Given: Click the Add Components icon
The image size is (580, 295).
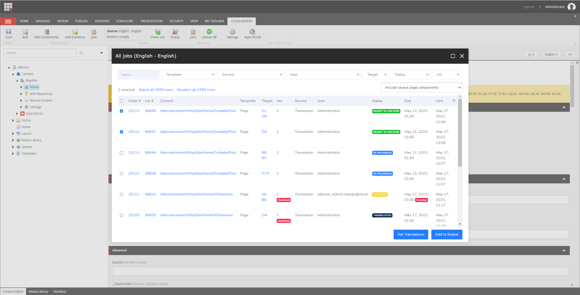Looking at the screenshot, I should pos(47,32).
